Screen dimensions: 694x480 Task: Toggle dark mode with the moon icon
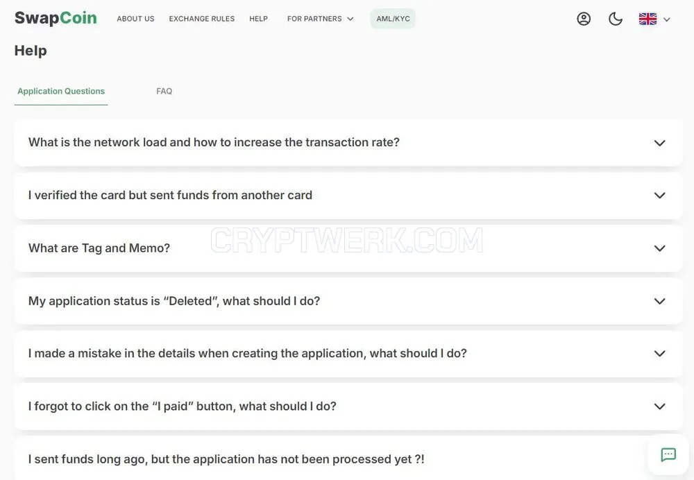615,19
